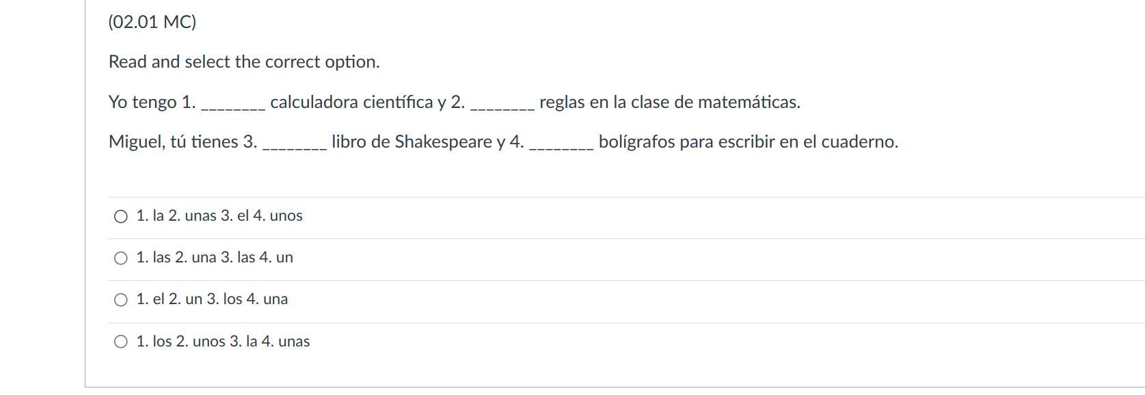Click the answer text '1. las 2. una 3. las 4. un'
Screen dimensions: 1145x395
(x=215, y=258)
